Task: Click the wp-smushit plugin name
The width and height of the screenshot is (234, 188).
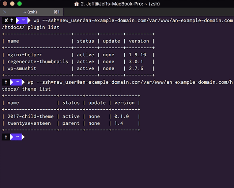Action: (x=22, y=68)
